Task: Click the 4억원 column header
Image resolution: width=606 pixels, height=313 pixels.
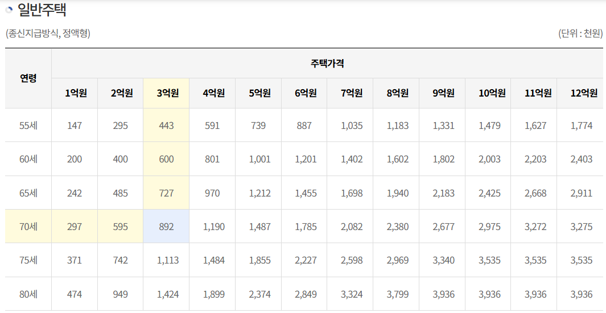Action: click(212, 93)
